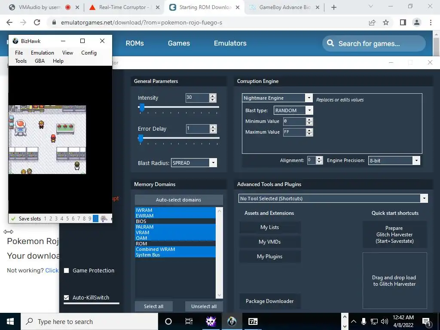The image size is (440, 330).
Task: Click the Select all button
Action: tap(153, 306)
